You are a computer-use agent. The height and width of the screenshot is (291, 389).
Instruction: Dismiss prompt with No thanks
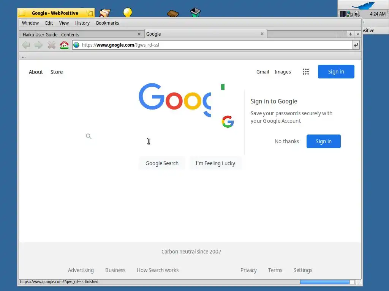(x=286, y=141)
